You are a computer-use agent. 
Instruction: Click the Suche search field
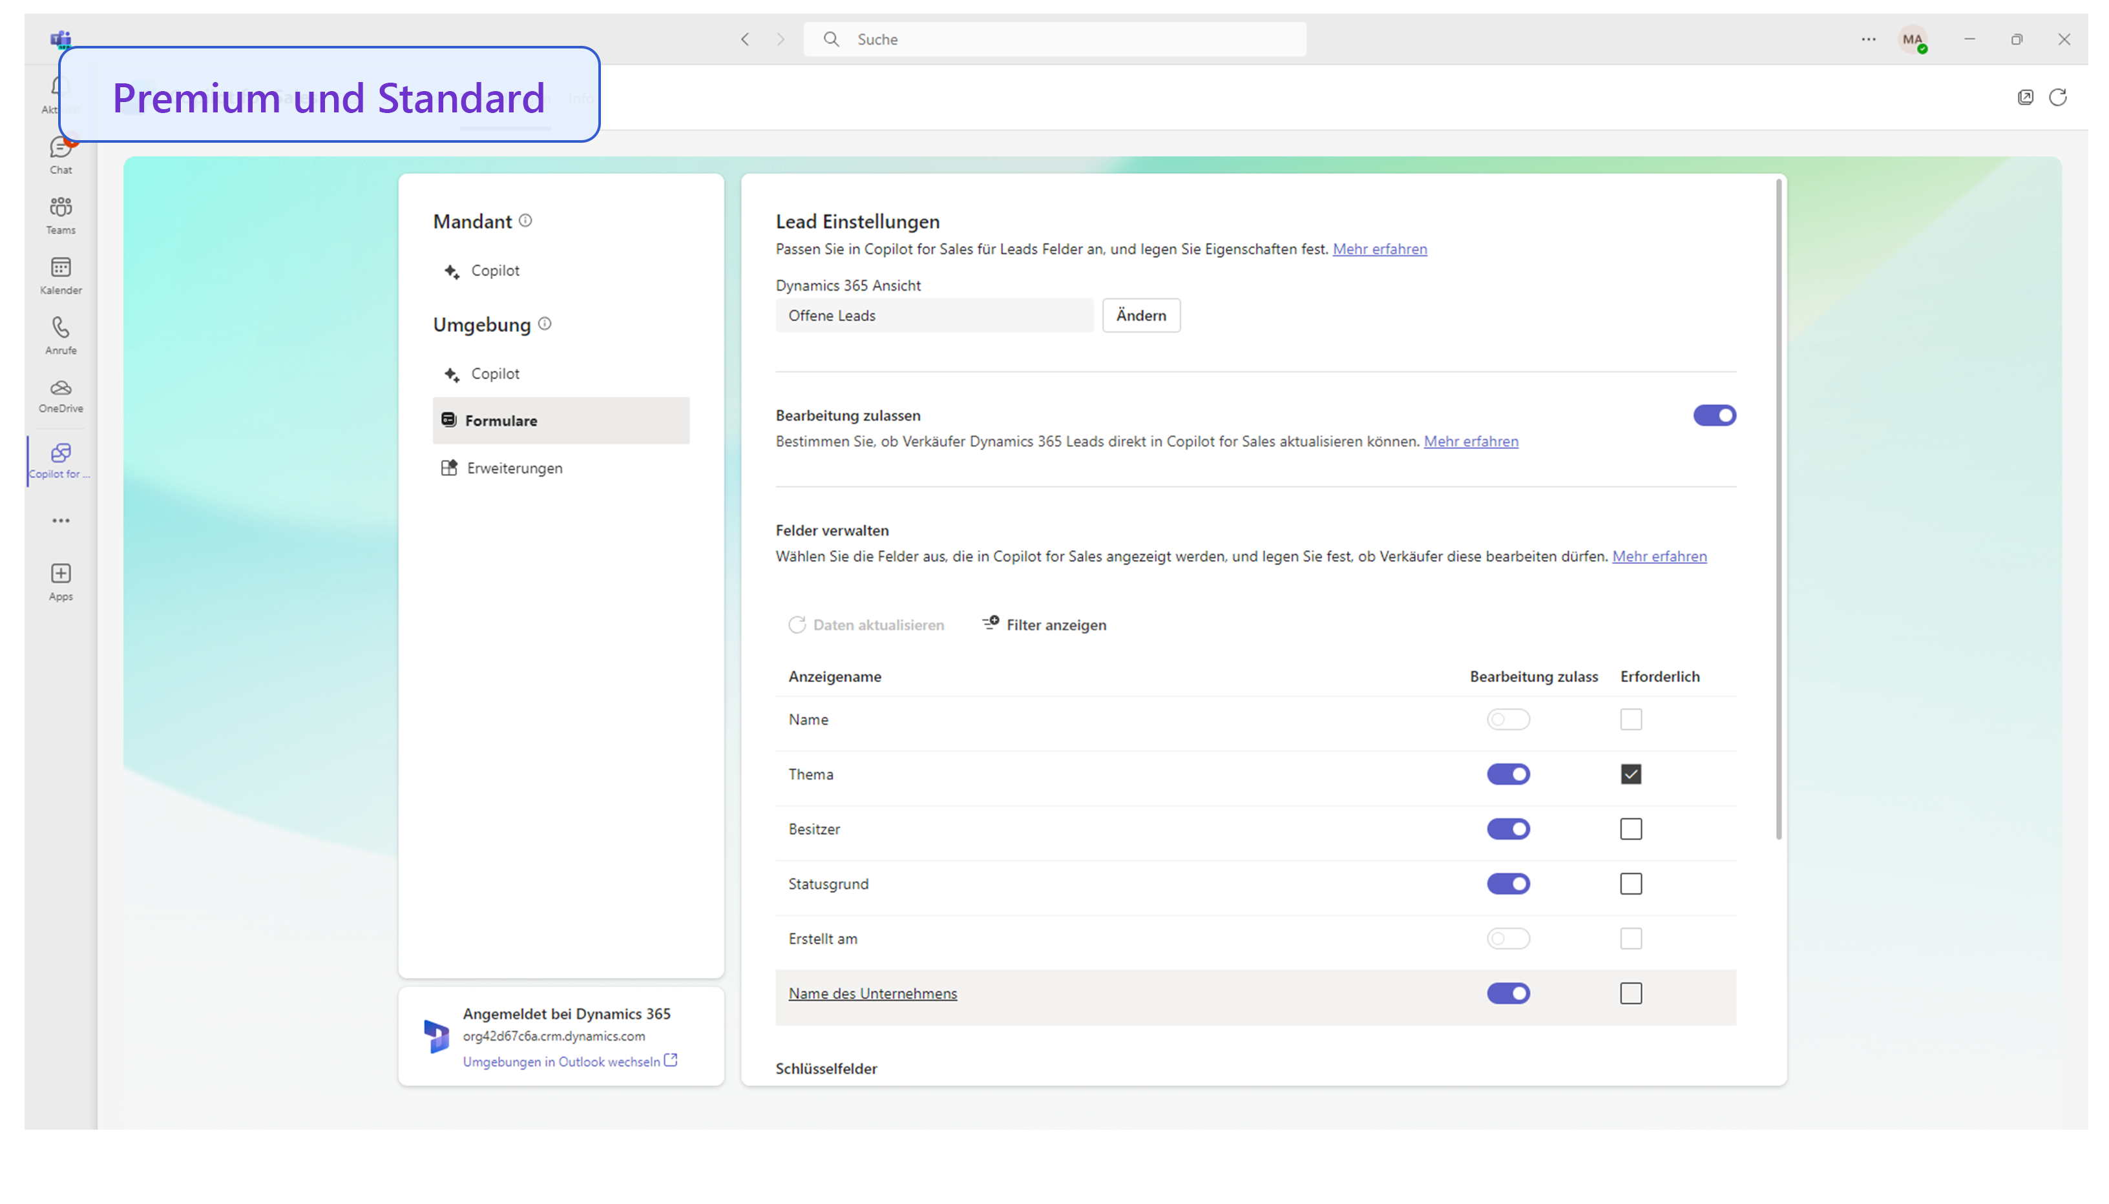click(x=1054, y=39)
